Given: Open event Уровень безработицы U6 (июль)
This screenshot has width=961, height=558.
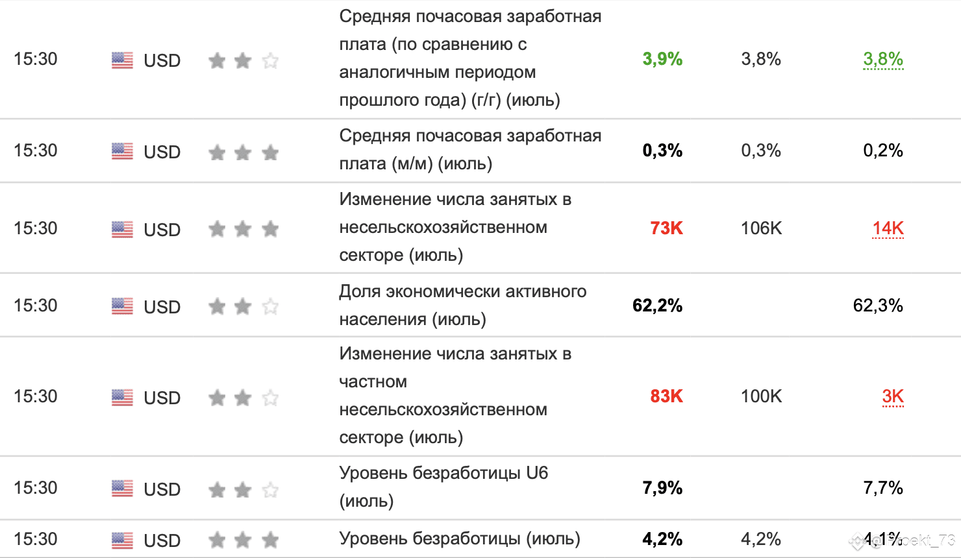Looking at the screenshot, I should pos(443,487).
